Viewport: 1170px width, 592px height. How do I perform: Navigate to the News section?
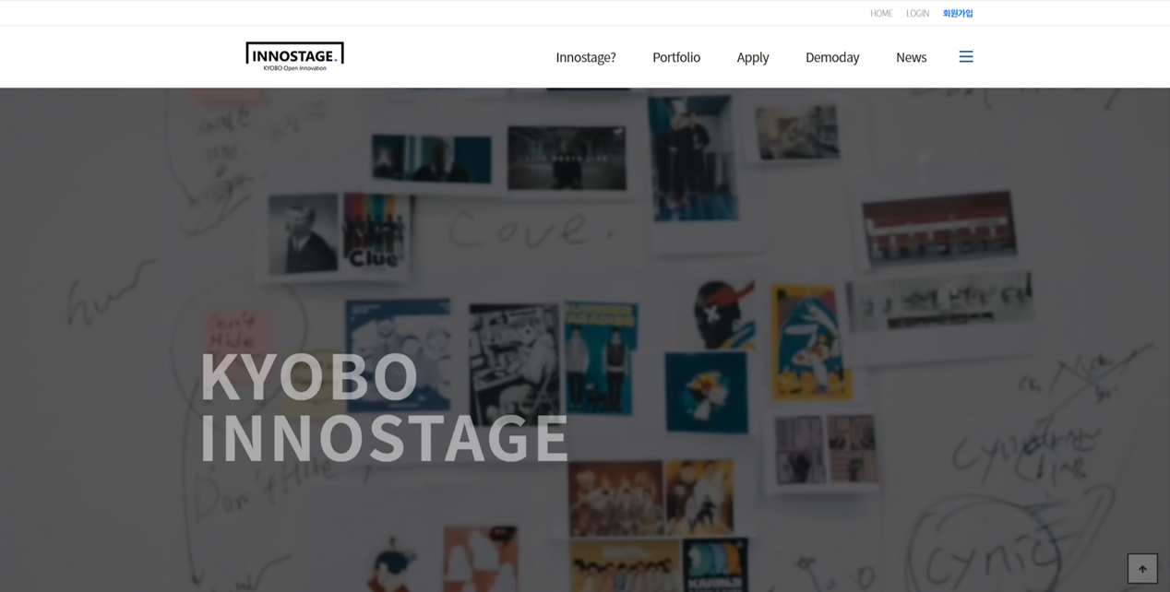click(911, 57)
